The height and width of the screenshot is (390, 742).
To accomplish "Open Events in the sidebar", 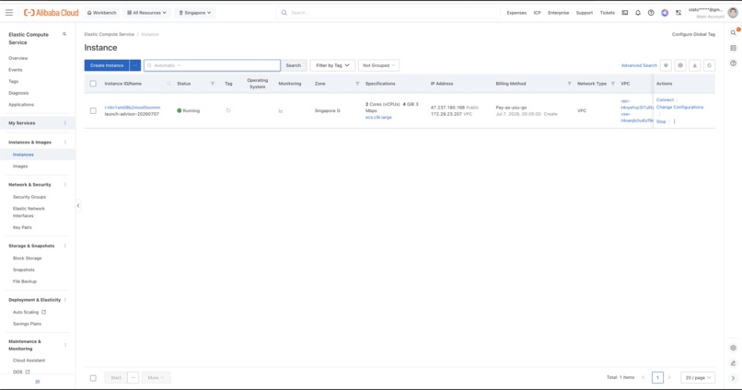I will point(15,70).
